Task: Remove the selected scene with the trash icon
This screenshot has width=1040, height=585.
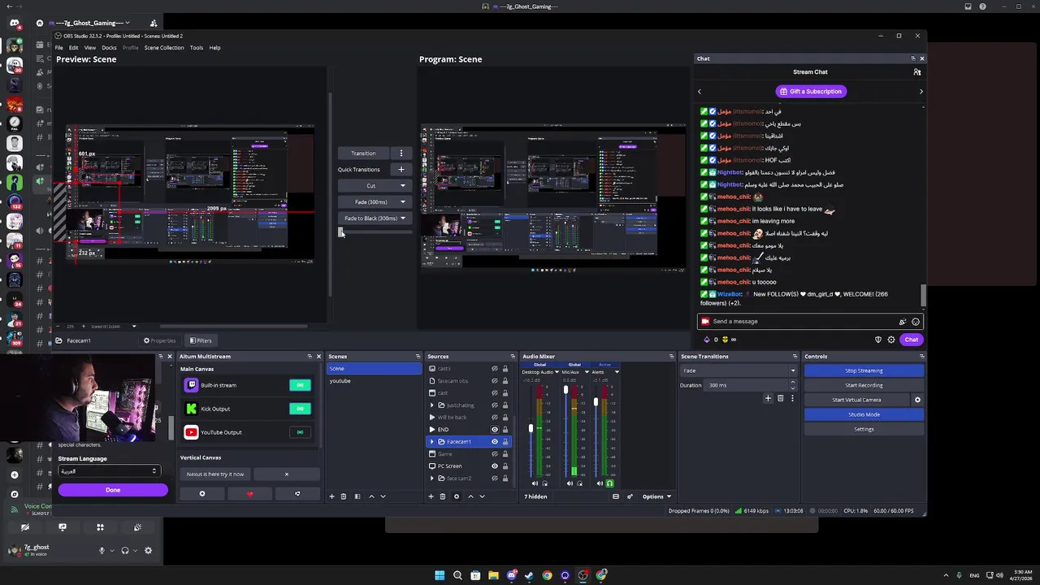Action: click(x=343, y=496)
